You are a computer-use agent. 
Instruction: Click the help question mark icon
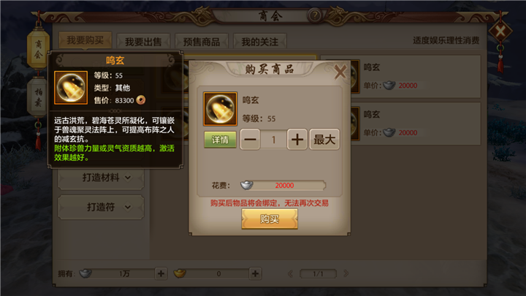pyautogui.click(x=315, y=15)
